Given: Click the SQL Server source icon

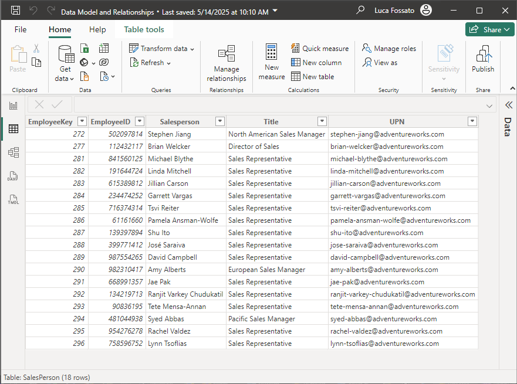Looking at the screenshot, I should (85, 76).
